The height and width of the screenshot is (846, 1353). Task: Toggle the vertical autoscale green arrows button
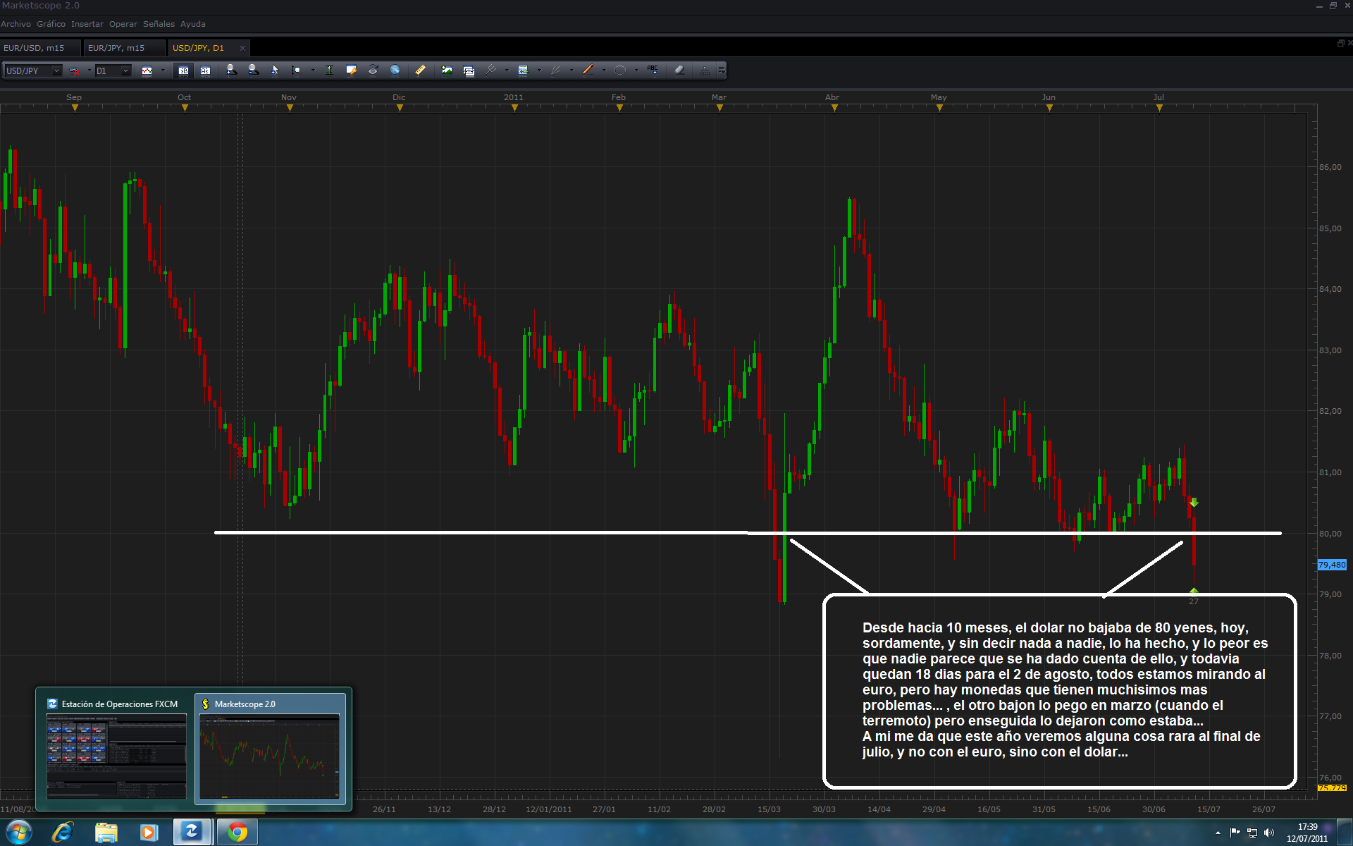coord(329,70)
